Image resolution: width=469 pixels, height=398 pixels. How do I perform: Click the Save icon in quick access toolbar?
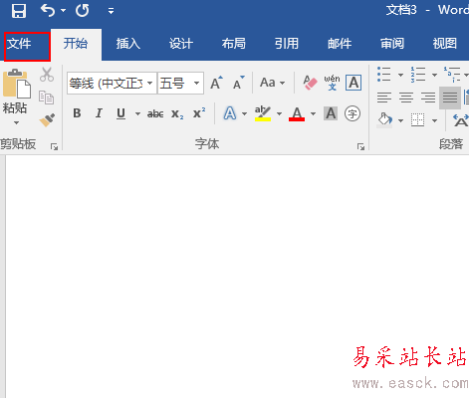19,11
